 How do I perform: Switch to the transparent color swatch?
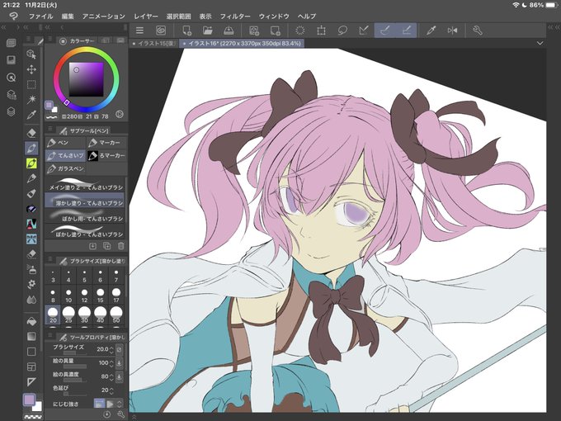(x=33, y=417)
